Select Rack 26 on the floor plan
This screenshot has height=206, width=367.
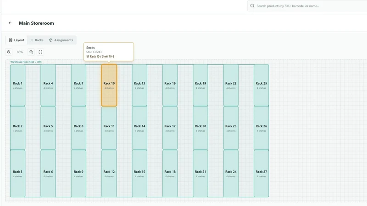pos(261,128)
